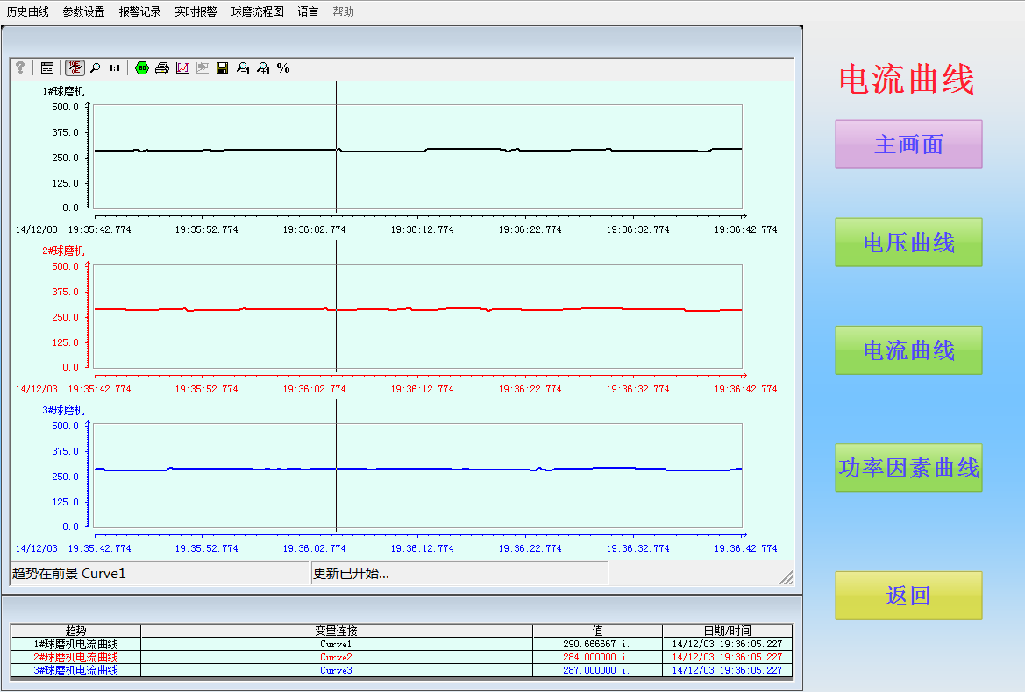
Task: Click the green start/stop update icon
Action: 142,68
